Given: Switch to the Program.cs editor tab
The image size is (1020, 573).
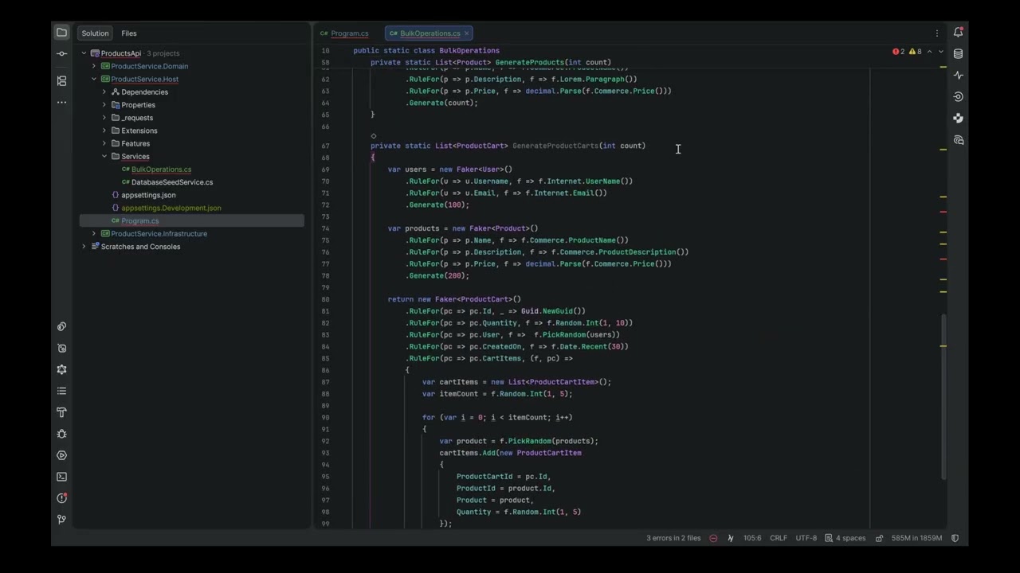Looking at the screenshot, I should pyautogui.click(x=344, y=33).
